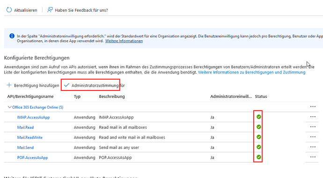Click green status icon in Mail.Read row
This screenshot has width=323, height=178.
pos(259,127)
